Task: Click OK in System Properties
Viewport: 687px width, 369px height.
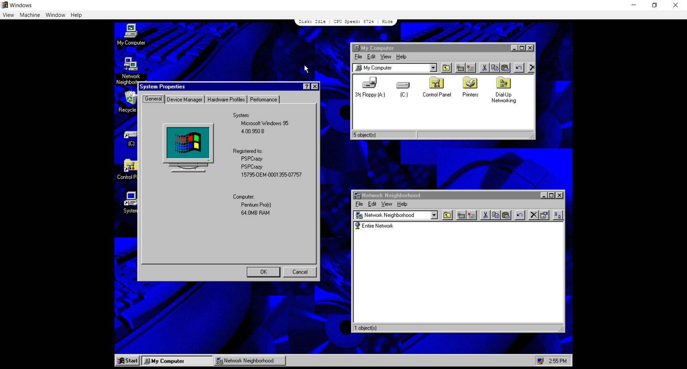Action: coord(263,272)
